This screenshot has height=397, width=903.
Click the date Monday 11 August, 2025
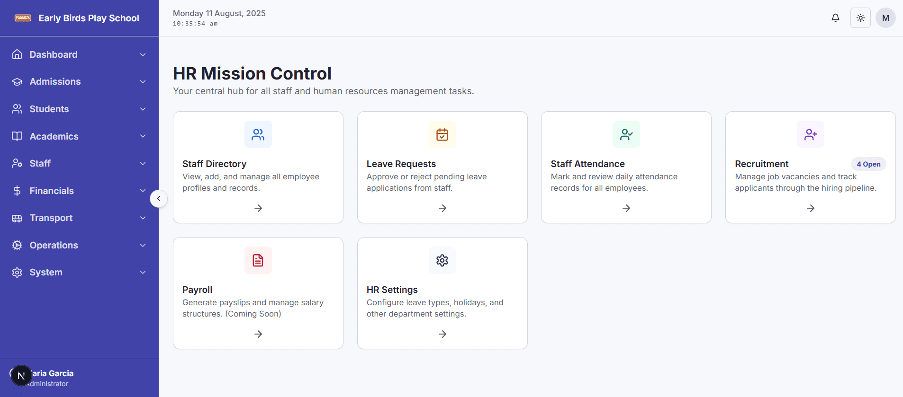[219, 13]
